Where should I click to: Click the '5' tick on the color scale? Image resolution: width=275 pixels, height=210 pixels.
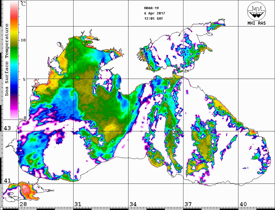tap(24, 79)
